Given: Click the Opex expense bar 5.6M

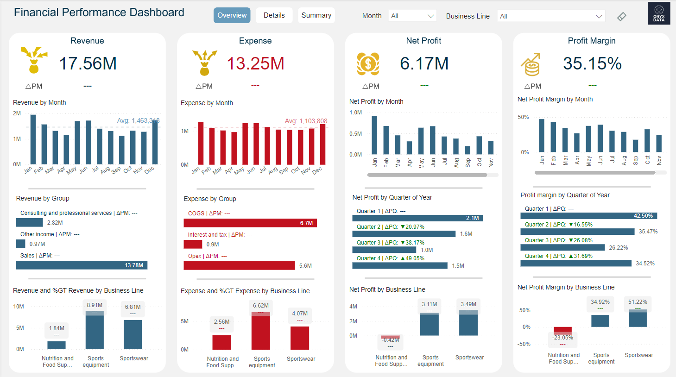Looking at the screenshot, I should [x=239, y=266].
